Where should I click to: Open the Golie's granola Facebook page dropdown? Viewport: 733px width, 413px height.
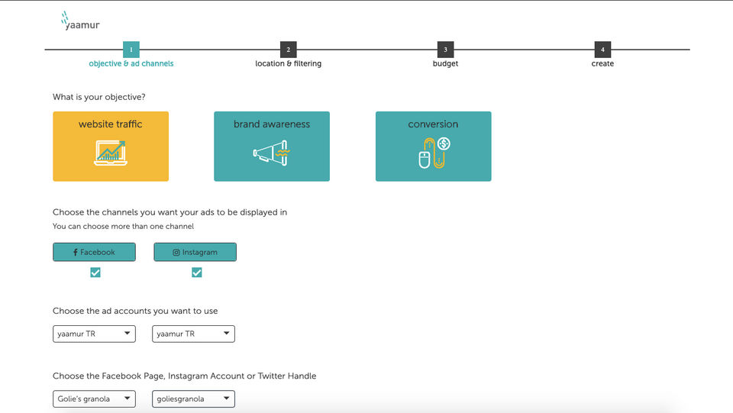(95, 398)
